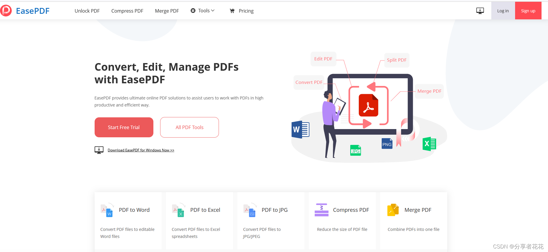Open the PDF to JPG tool title

click(275, 210)
